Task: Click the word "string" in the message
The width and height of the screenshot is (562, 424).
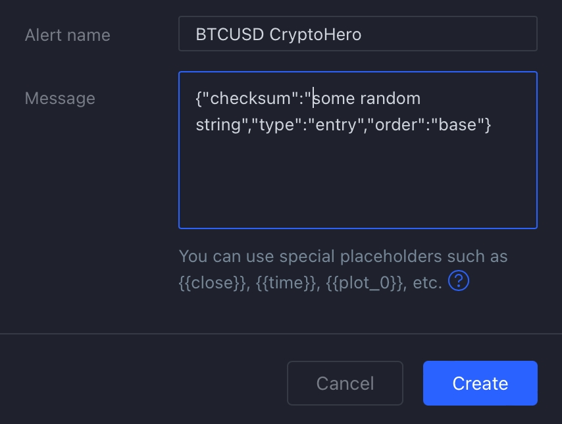Action: pyautogui.click(x=218, y=124)
